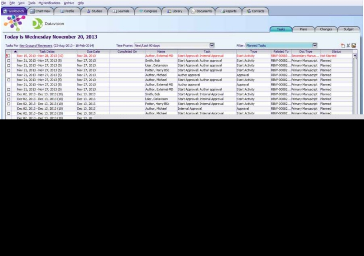The height and width of the screenshot is (256, 364).
Task: Click the Status column header
Action: point(336,51)
